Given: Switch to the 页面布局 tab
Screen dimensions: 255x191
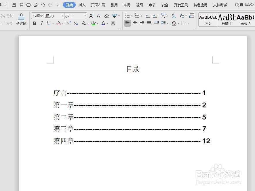Looking at the screenshot, I should 98,5.
